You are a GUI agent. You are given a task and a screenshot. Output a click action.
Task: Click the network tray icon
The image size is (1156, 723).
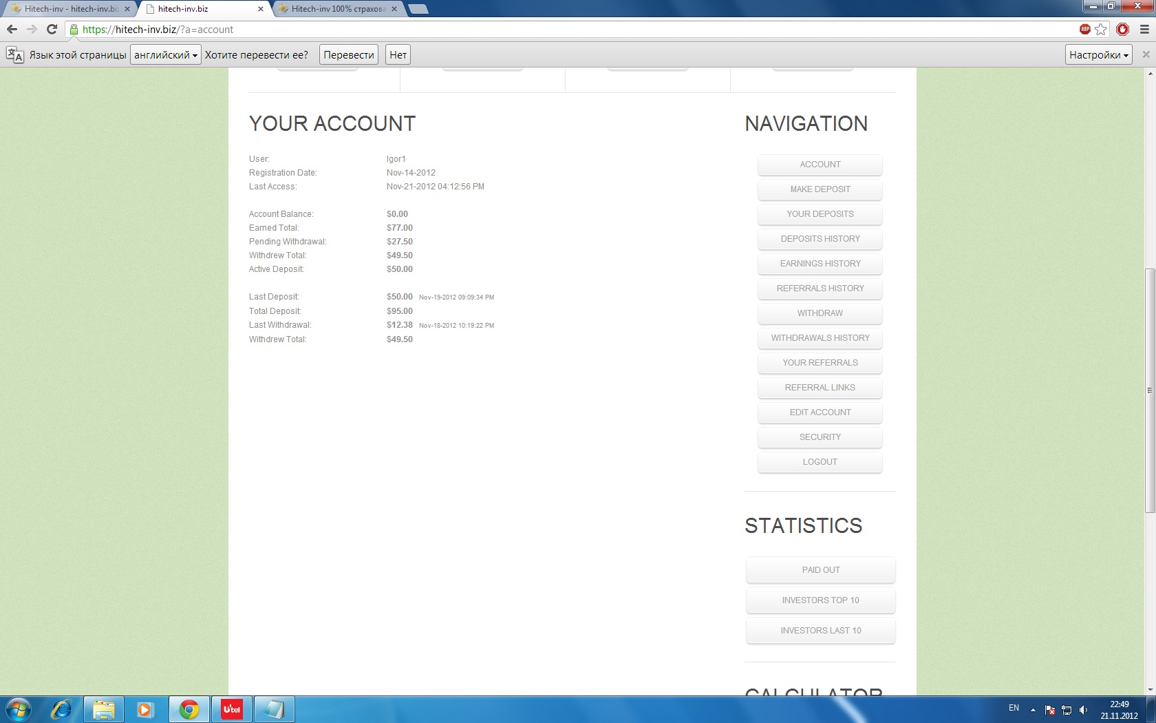point(1067,710)
